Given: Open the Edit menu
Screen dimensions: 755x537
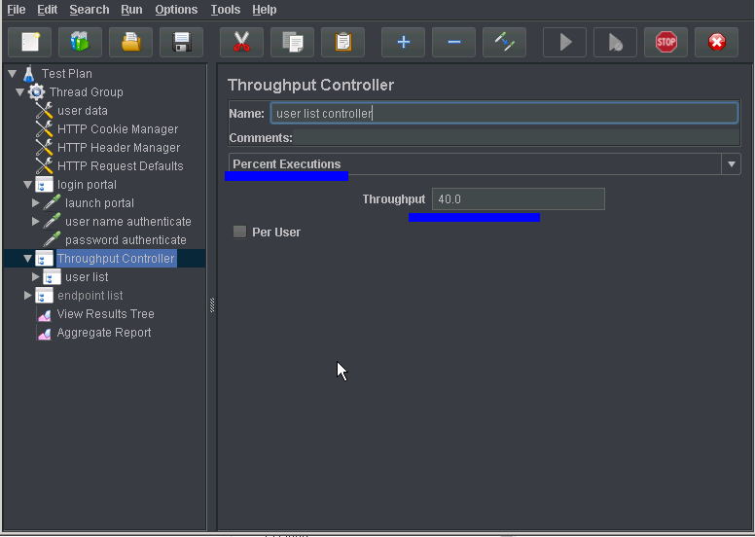Looking at the screenshot, I should (x=47, y=10).
